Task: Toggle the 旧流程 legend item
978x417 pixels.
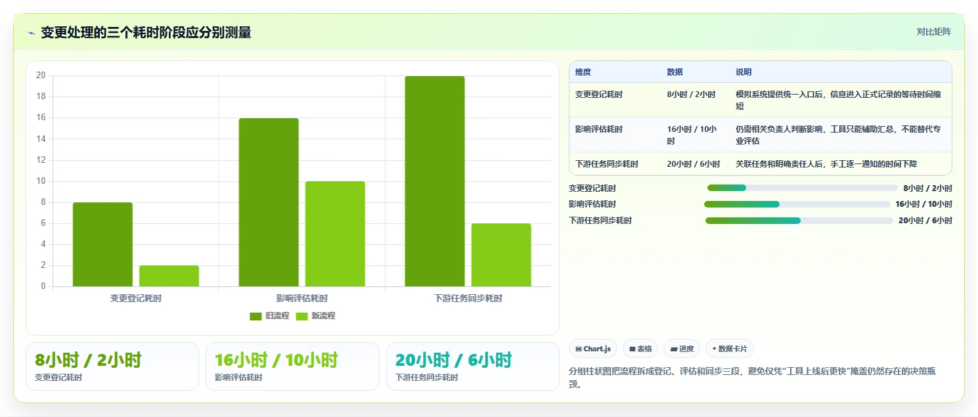Action: click(x=269, y=316)
